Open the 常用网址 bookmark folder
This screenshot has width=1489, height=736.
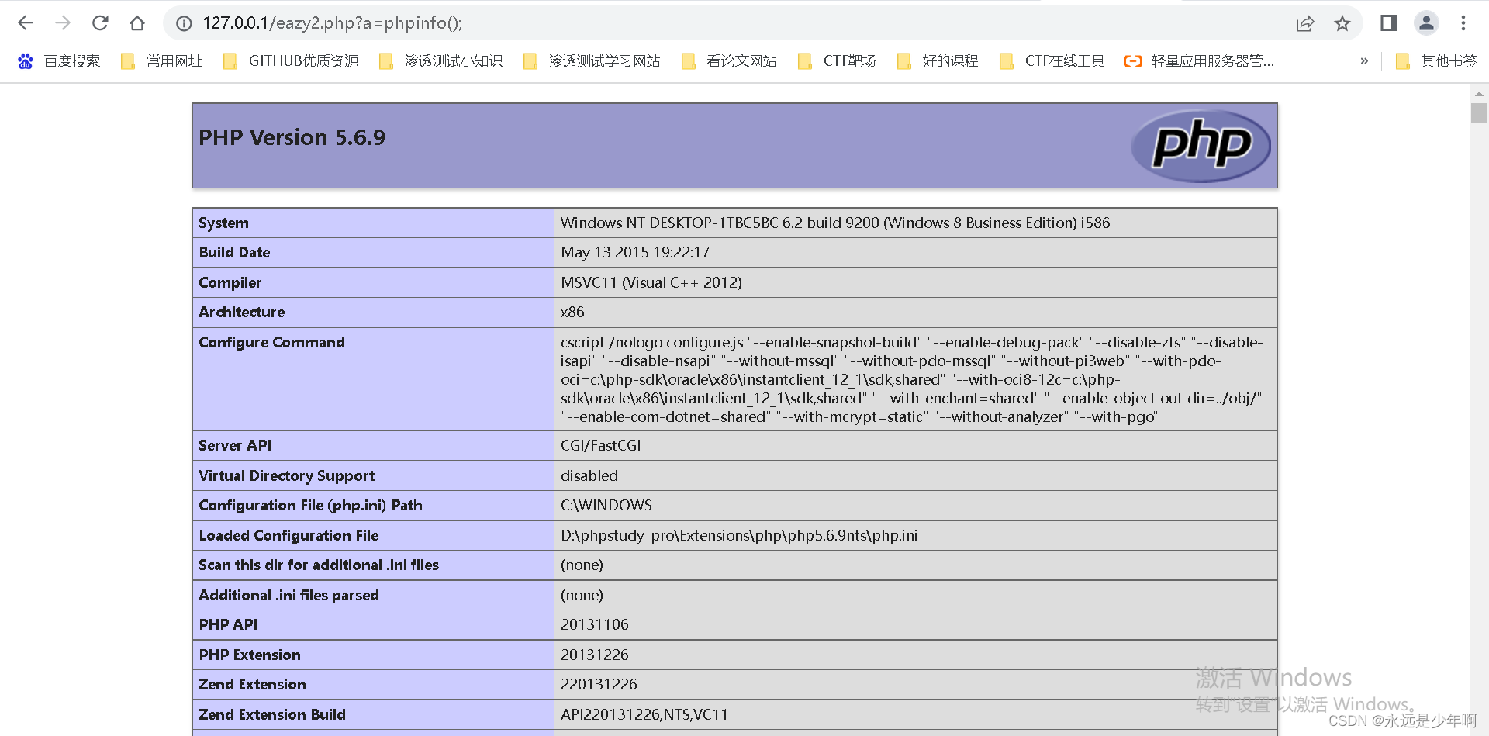pyautogui.click(x=162, y=61)
